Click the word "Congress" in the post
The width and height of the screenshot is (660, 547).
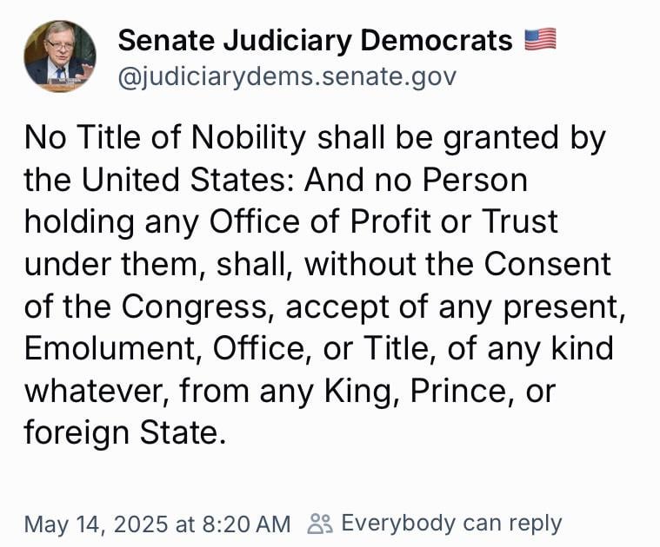[x=199, y=306]
